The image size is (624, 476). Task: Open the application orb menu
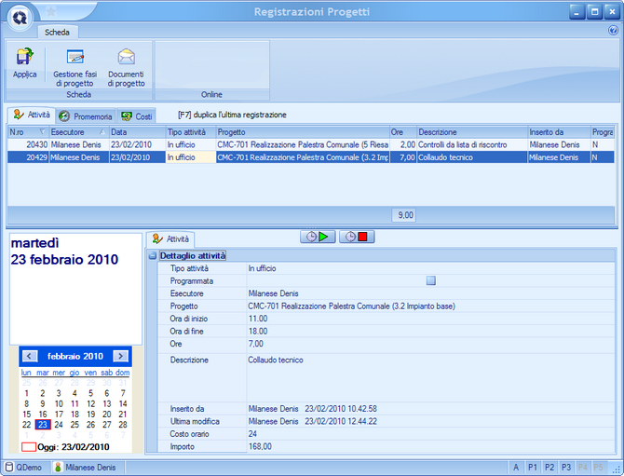coord(20,18)
